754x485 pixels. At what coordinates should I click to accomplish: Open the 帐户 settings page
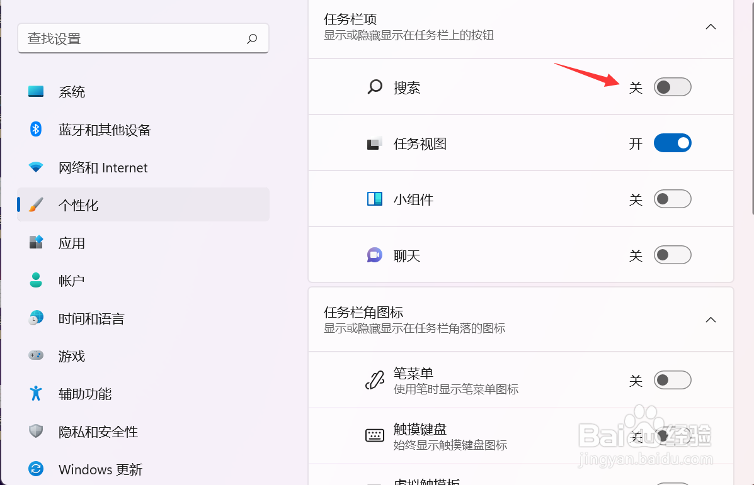(x=143, y=280)
